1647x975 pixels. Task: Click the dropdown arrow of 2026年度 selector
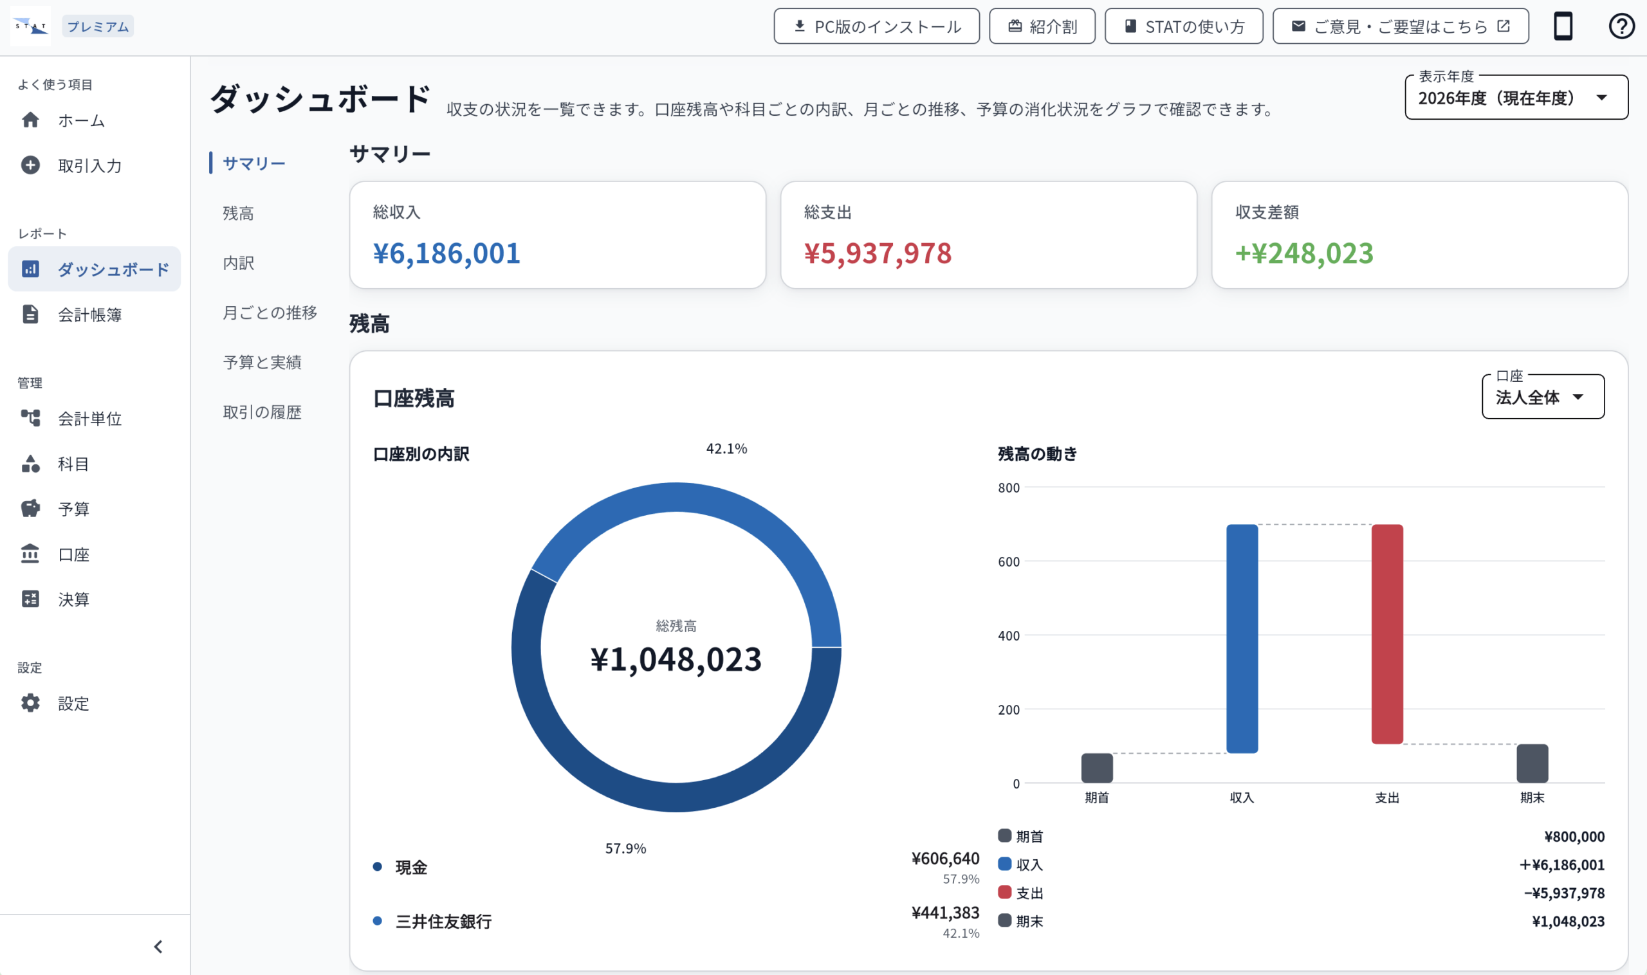point(1602,98)
